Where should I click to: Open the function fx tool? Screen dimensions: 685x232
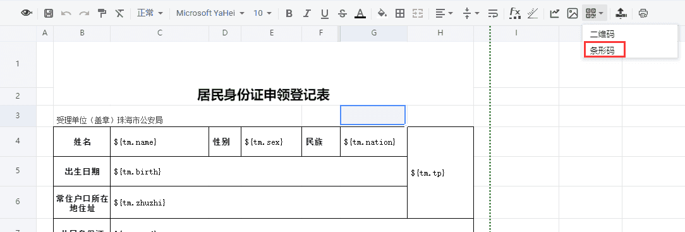(x=515, y=13)
